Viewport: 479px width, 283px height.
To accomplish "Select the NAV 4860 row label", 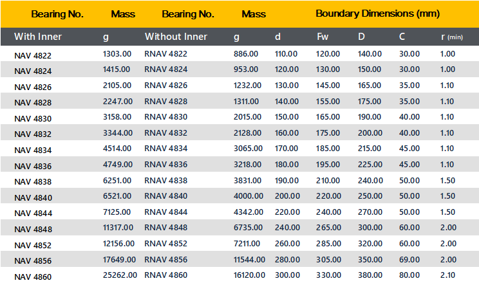I will point(33,277).
